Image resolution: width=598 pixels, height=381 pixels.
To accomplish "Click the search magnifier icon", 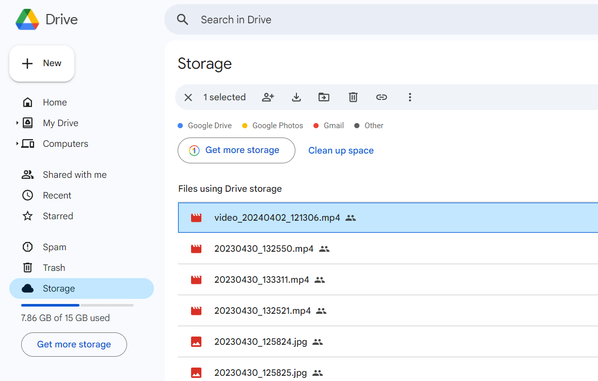I will (183, 19).
